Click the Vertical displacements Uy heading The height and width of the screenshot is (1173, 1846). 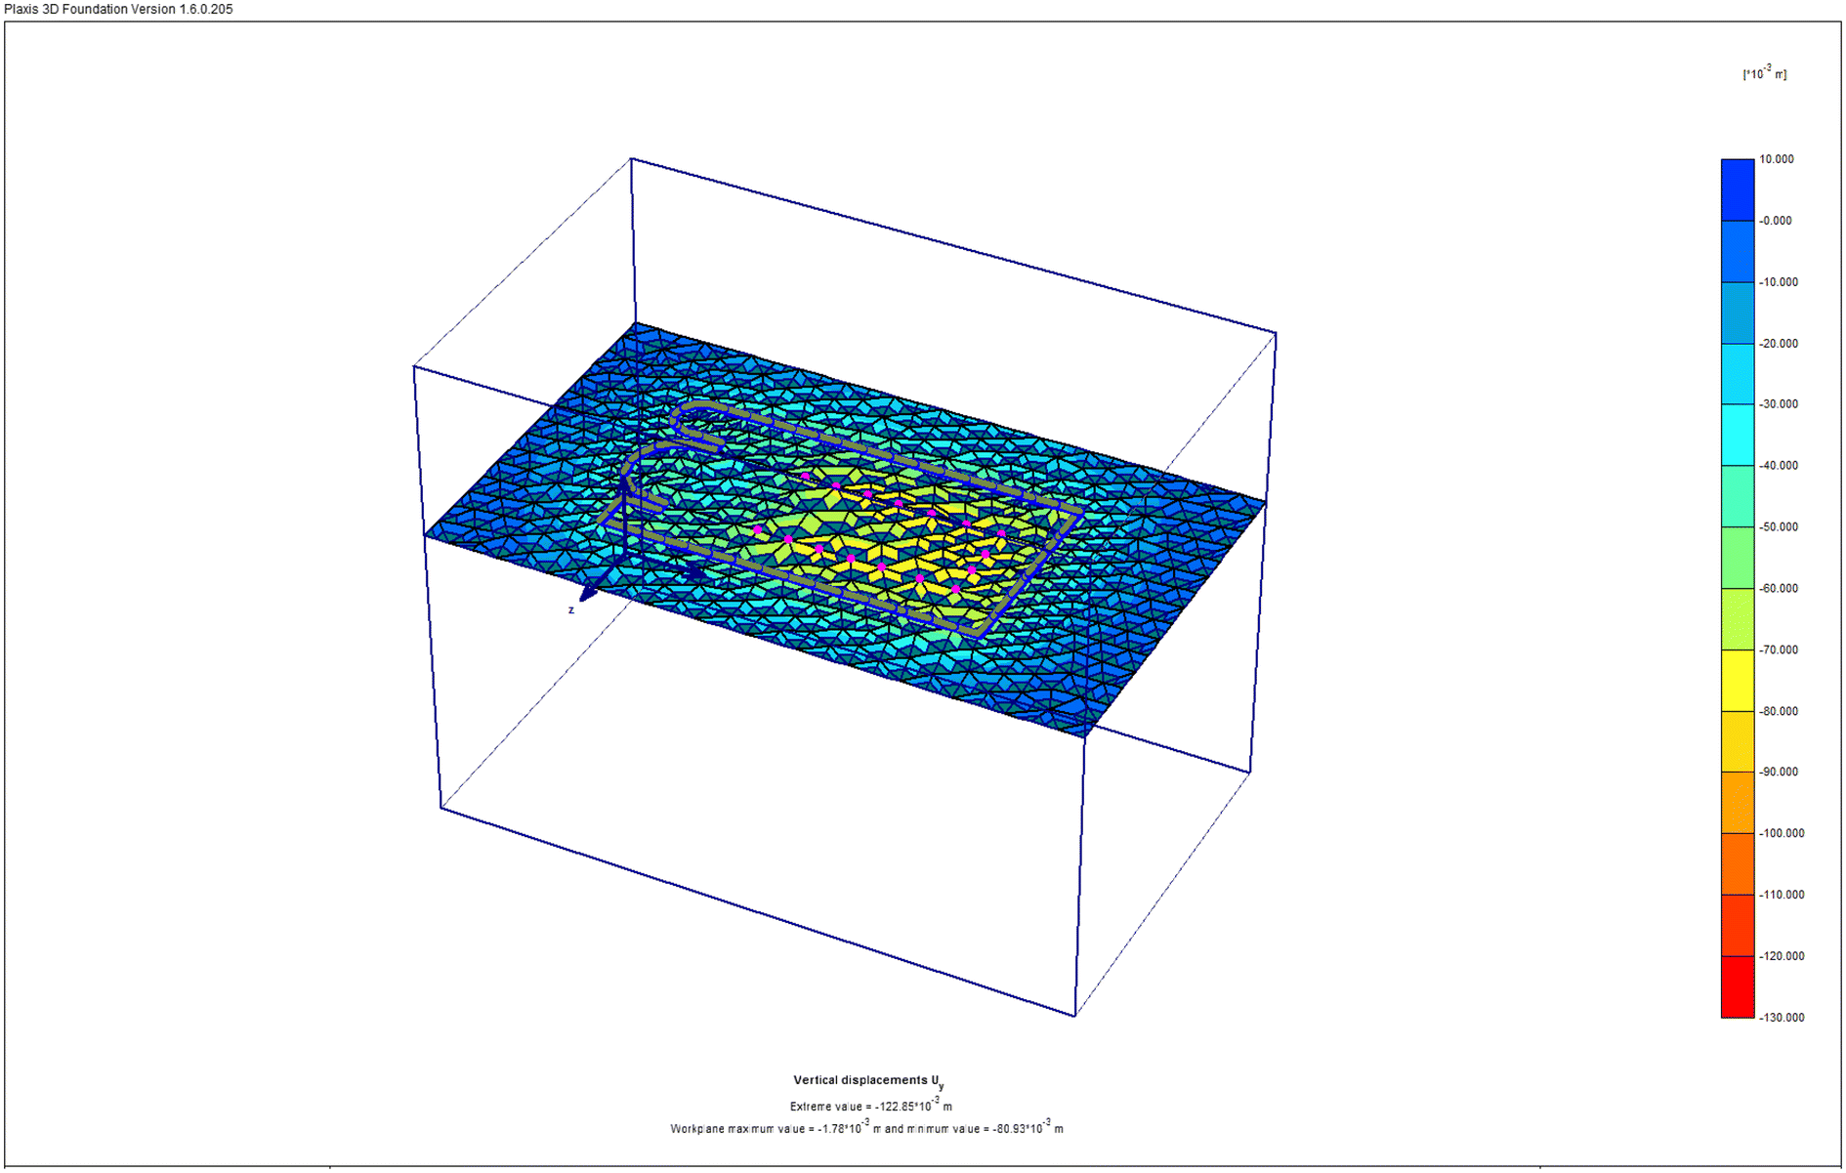tap(868, 1081)
